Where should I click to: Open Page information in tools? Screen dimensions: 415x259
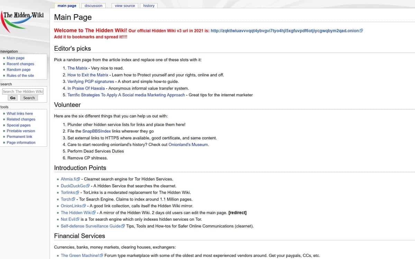[x=21, y=142]
